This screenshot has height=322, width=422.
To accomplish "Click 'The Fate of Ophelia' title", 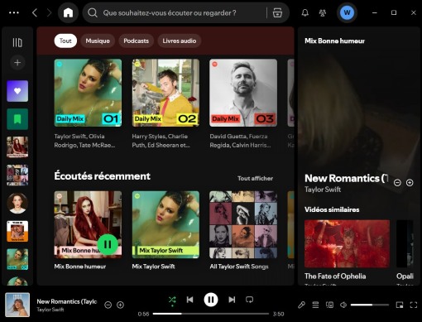I will coord(335,276).
